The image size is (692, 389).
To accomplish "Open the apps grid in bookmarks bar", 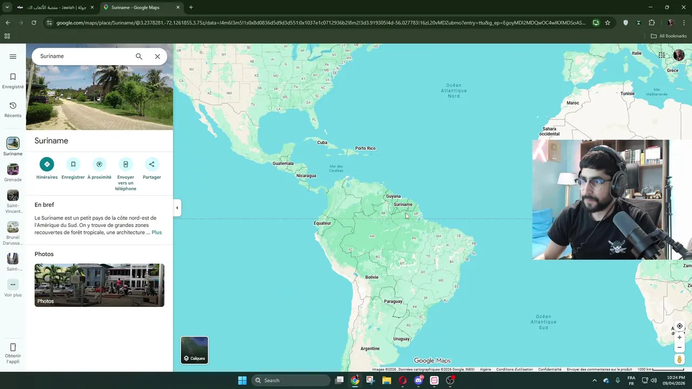I will tap(7, 36).
